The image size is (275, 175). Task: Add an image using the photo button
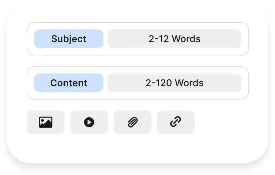pyautogui.click(x=46, y=122)
